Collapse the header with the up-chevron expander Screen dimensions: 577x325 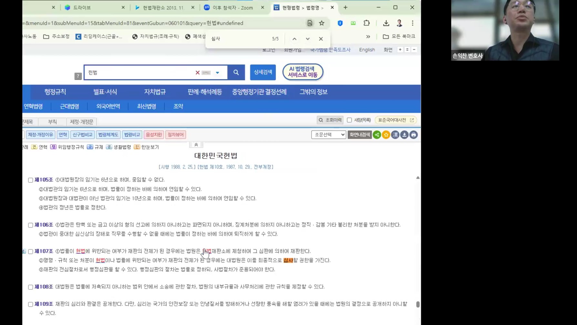click(x=196, y=145)
